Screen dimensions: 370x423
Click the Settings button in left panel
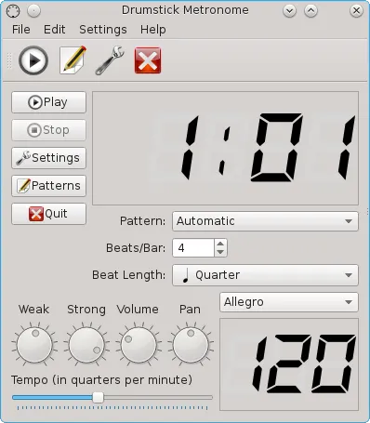48,158
